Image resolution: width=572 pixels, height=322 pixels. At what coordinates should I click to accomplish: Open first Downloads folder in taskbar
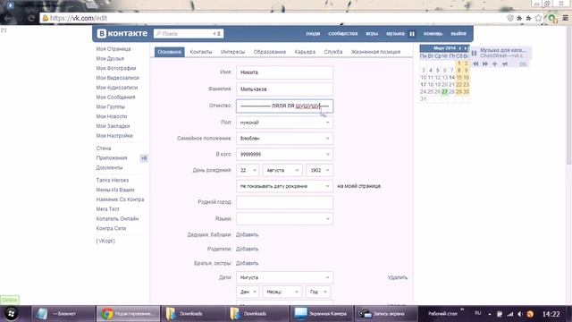point(193,314)
